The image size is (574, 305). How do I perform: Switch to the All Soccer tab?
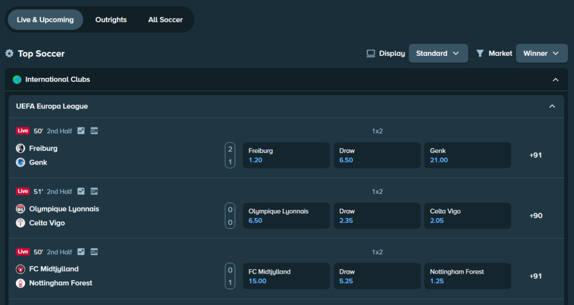tap(165, 20)
